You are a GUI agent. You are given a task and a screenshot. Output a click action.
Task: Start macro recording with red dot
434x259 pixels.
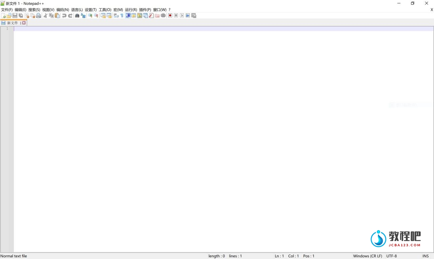[170, 16]
